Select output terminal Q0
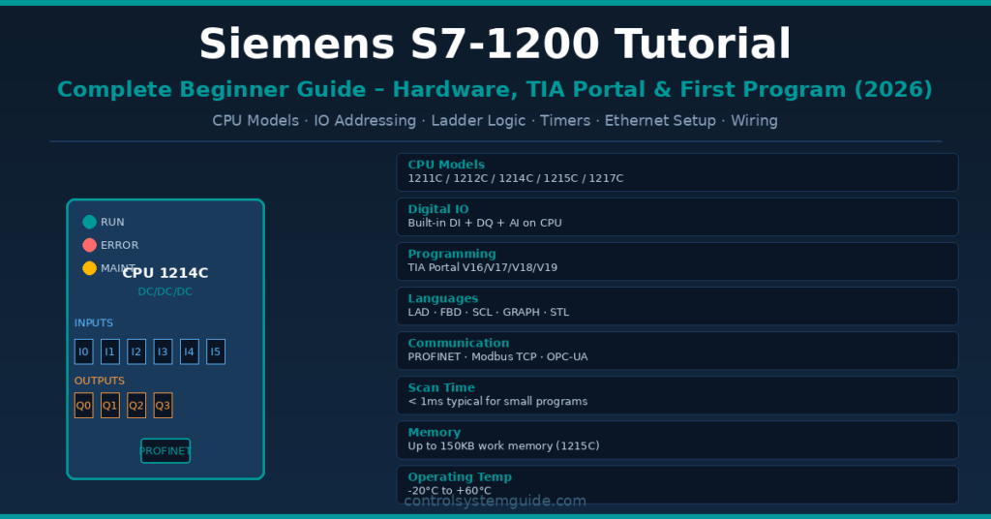The width and height of the screenshot is (991, 519). [x=83, y=406]
